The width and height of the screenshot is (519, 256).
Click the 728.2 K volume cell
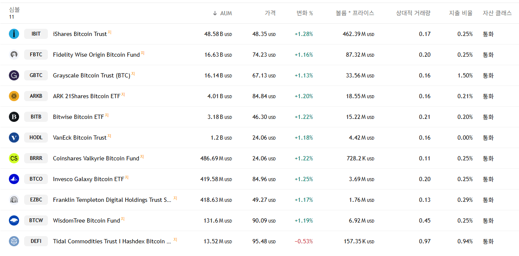pyautogui.click(x=360, y=158)
